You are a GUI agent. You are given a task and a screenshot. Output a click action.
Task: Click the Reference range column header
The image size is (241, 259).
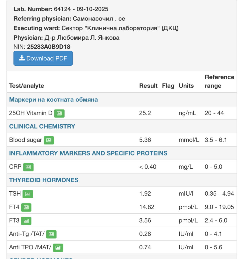[x=219, y=82]
